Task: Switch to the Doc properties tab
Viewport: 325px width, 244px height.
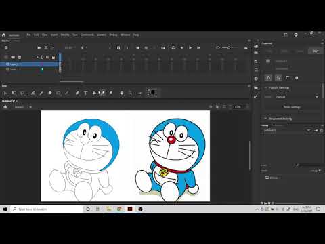Action: click(x=316, y=51)
